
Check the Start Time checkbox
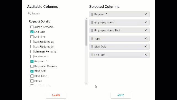[32, 76]
